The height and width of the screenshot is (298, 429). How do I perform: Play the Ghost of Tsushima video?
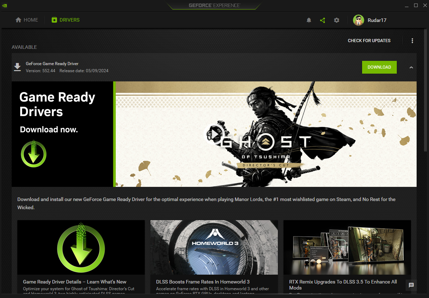(x=215, y=134)
